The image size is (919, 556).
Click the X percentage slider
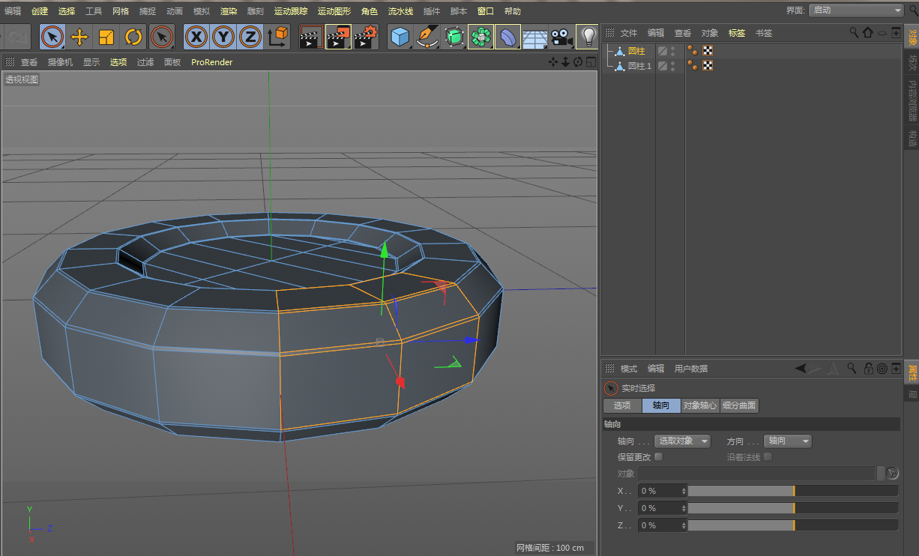(x=792, y=491)
